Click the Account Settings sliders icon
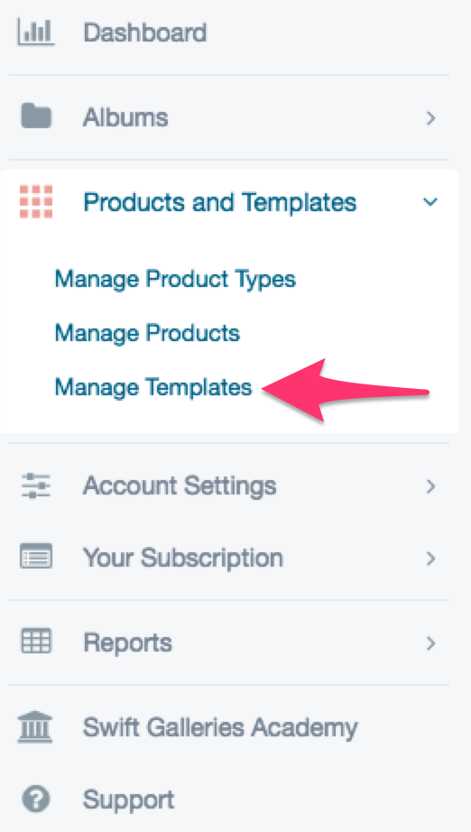The image size is (471, 832). (35, 485)
